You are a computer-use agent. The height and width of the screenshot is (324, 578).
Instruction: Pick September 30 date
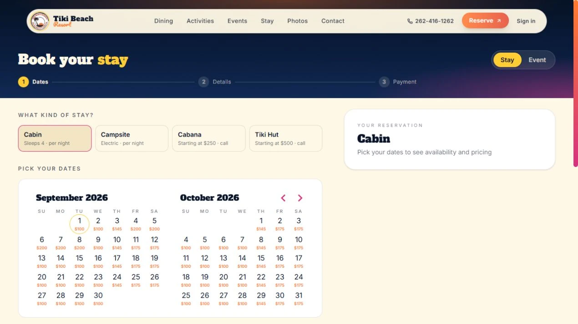coord(98,299)
